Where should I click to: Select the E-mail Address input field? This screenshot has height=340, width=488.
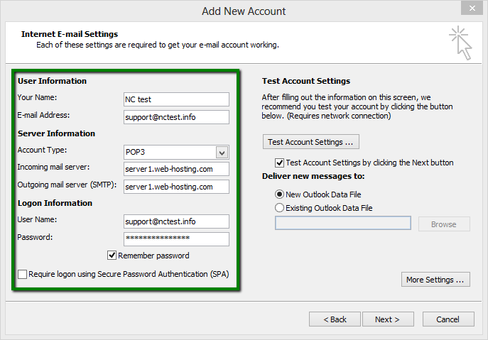click(175, 117)
